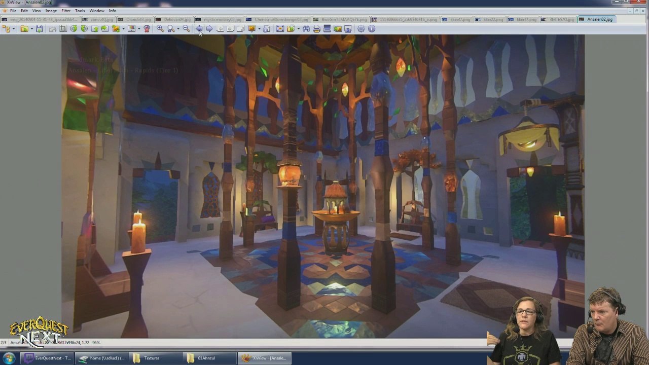Click the displayed Ansalen02 image
The image size is (649, 365).
(x=323, y=186)
